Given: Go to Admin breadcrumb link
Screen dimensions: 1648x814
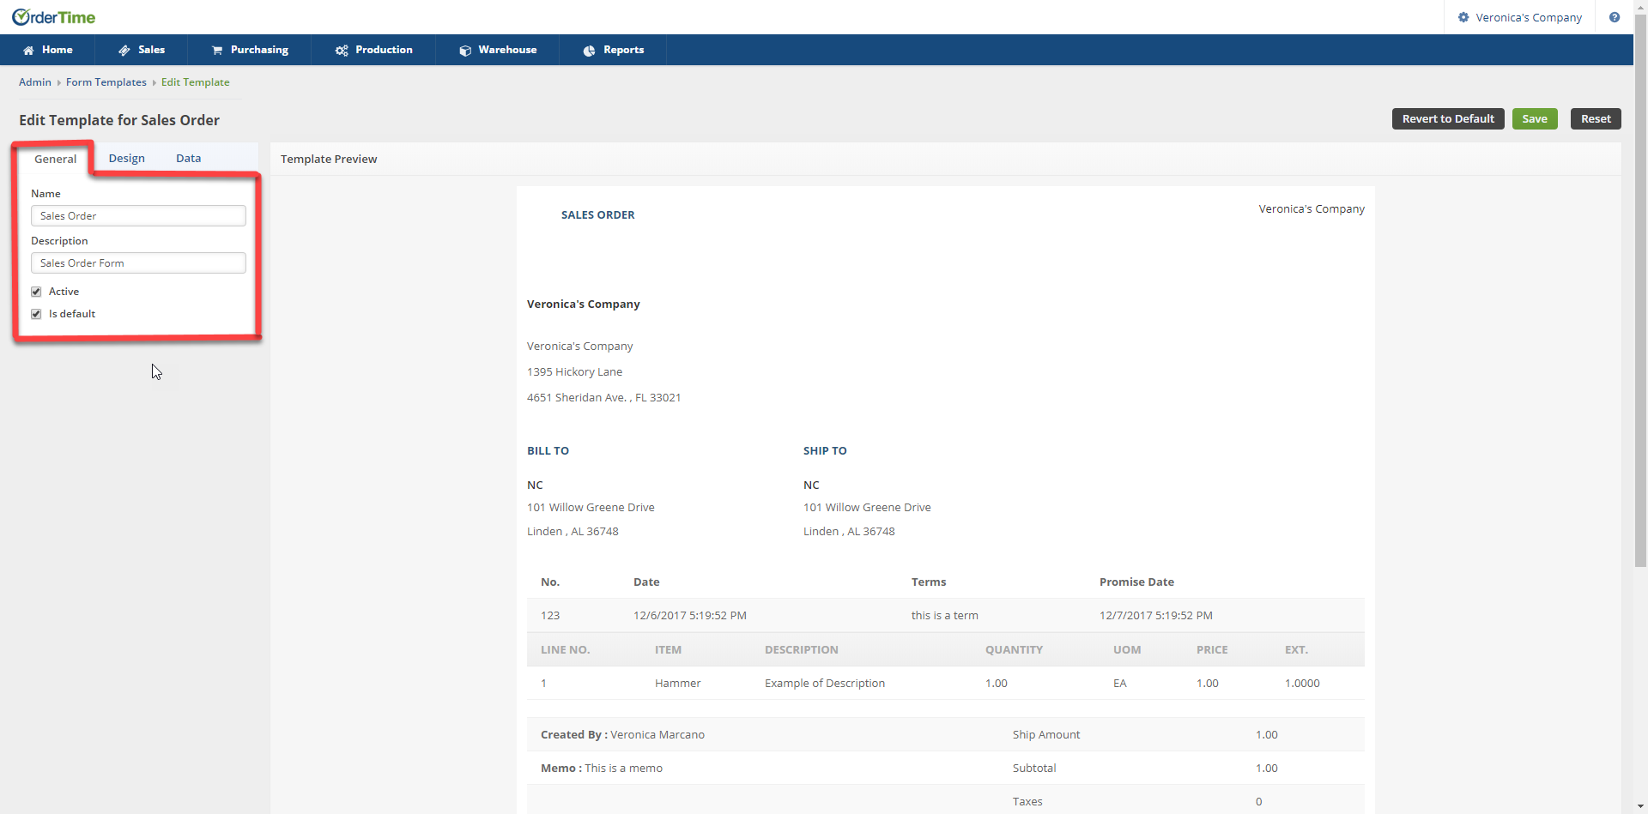Looking at the screenshot, I should (35, 82).
